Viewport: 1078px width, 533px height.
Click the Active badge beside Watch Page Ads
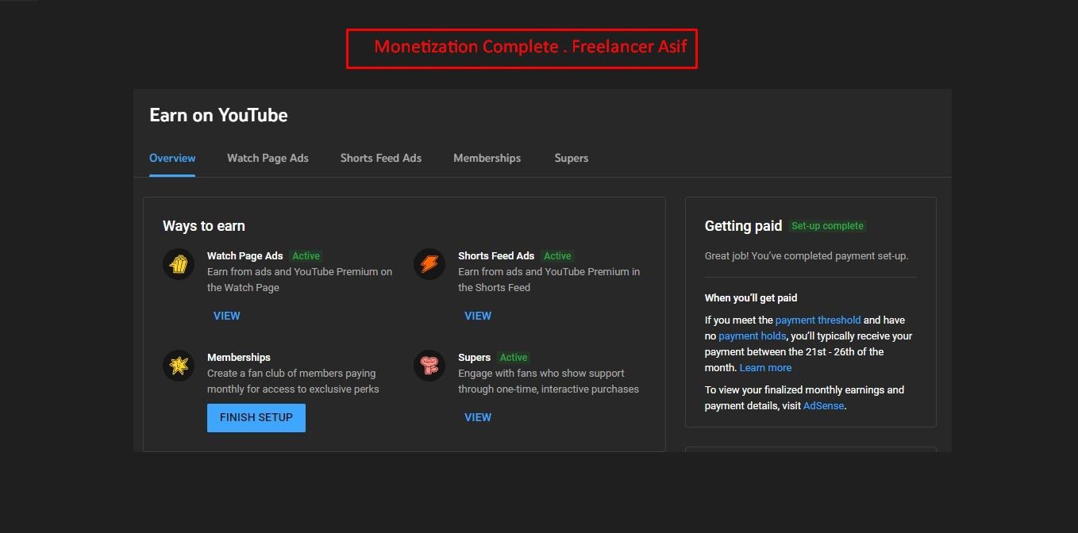(306, 256)
